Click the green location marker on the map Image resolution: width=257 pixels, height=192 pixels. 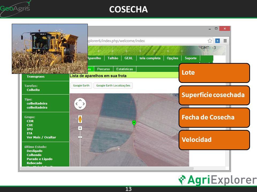pos(134,123)
